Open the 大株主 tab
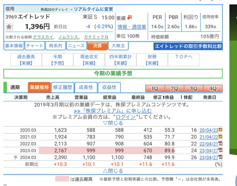Image resolution: width=237 pixels, height=186 pixels. 118,46
